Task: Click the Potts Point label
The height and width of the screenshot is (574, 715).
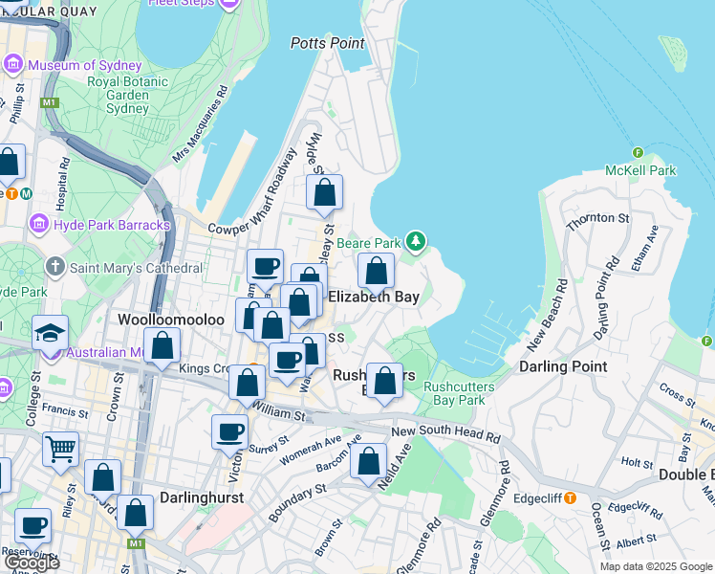Action: (328, 43)
